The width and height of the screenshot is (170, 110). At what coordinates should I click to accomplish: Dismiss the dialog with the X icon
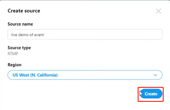pyautogui.click(x=159, y=11)
